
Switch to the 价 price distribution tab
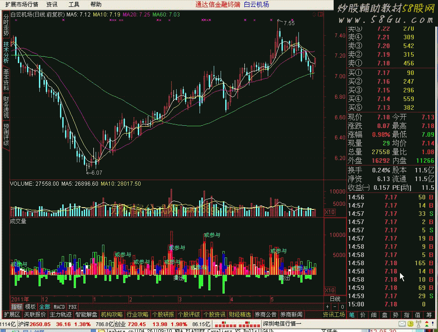(x=362, y=315)
